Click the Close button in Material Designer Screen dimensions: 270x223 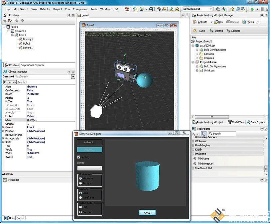147,212
